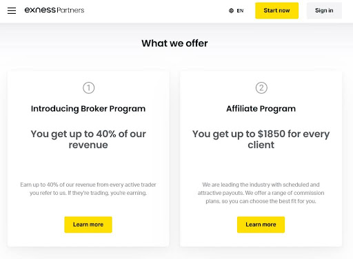Open the EN language selector
Viewport: 353px width, 259px height.
pyautogui.click(x=236, y=10)
